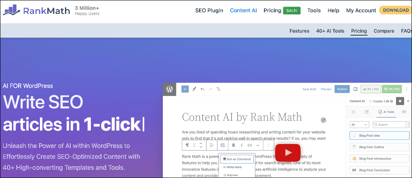Open the top navigation Pricing link
Viewport: 412px width, 178px height.
tap(273, 11)
